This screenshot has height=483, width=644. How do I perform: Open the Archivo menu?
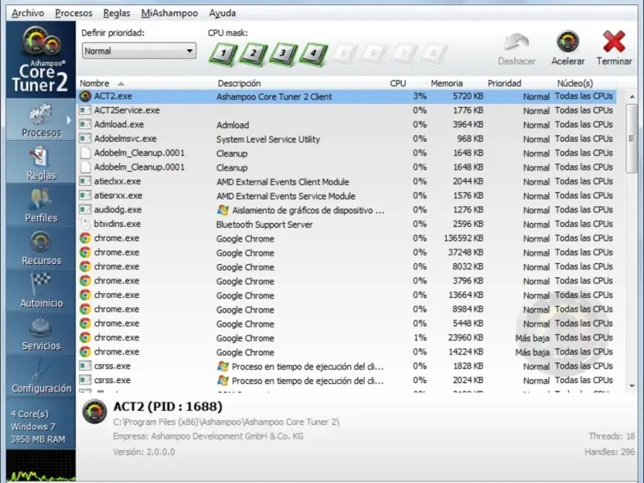pyautogui.click(x=28, y=13)
